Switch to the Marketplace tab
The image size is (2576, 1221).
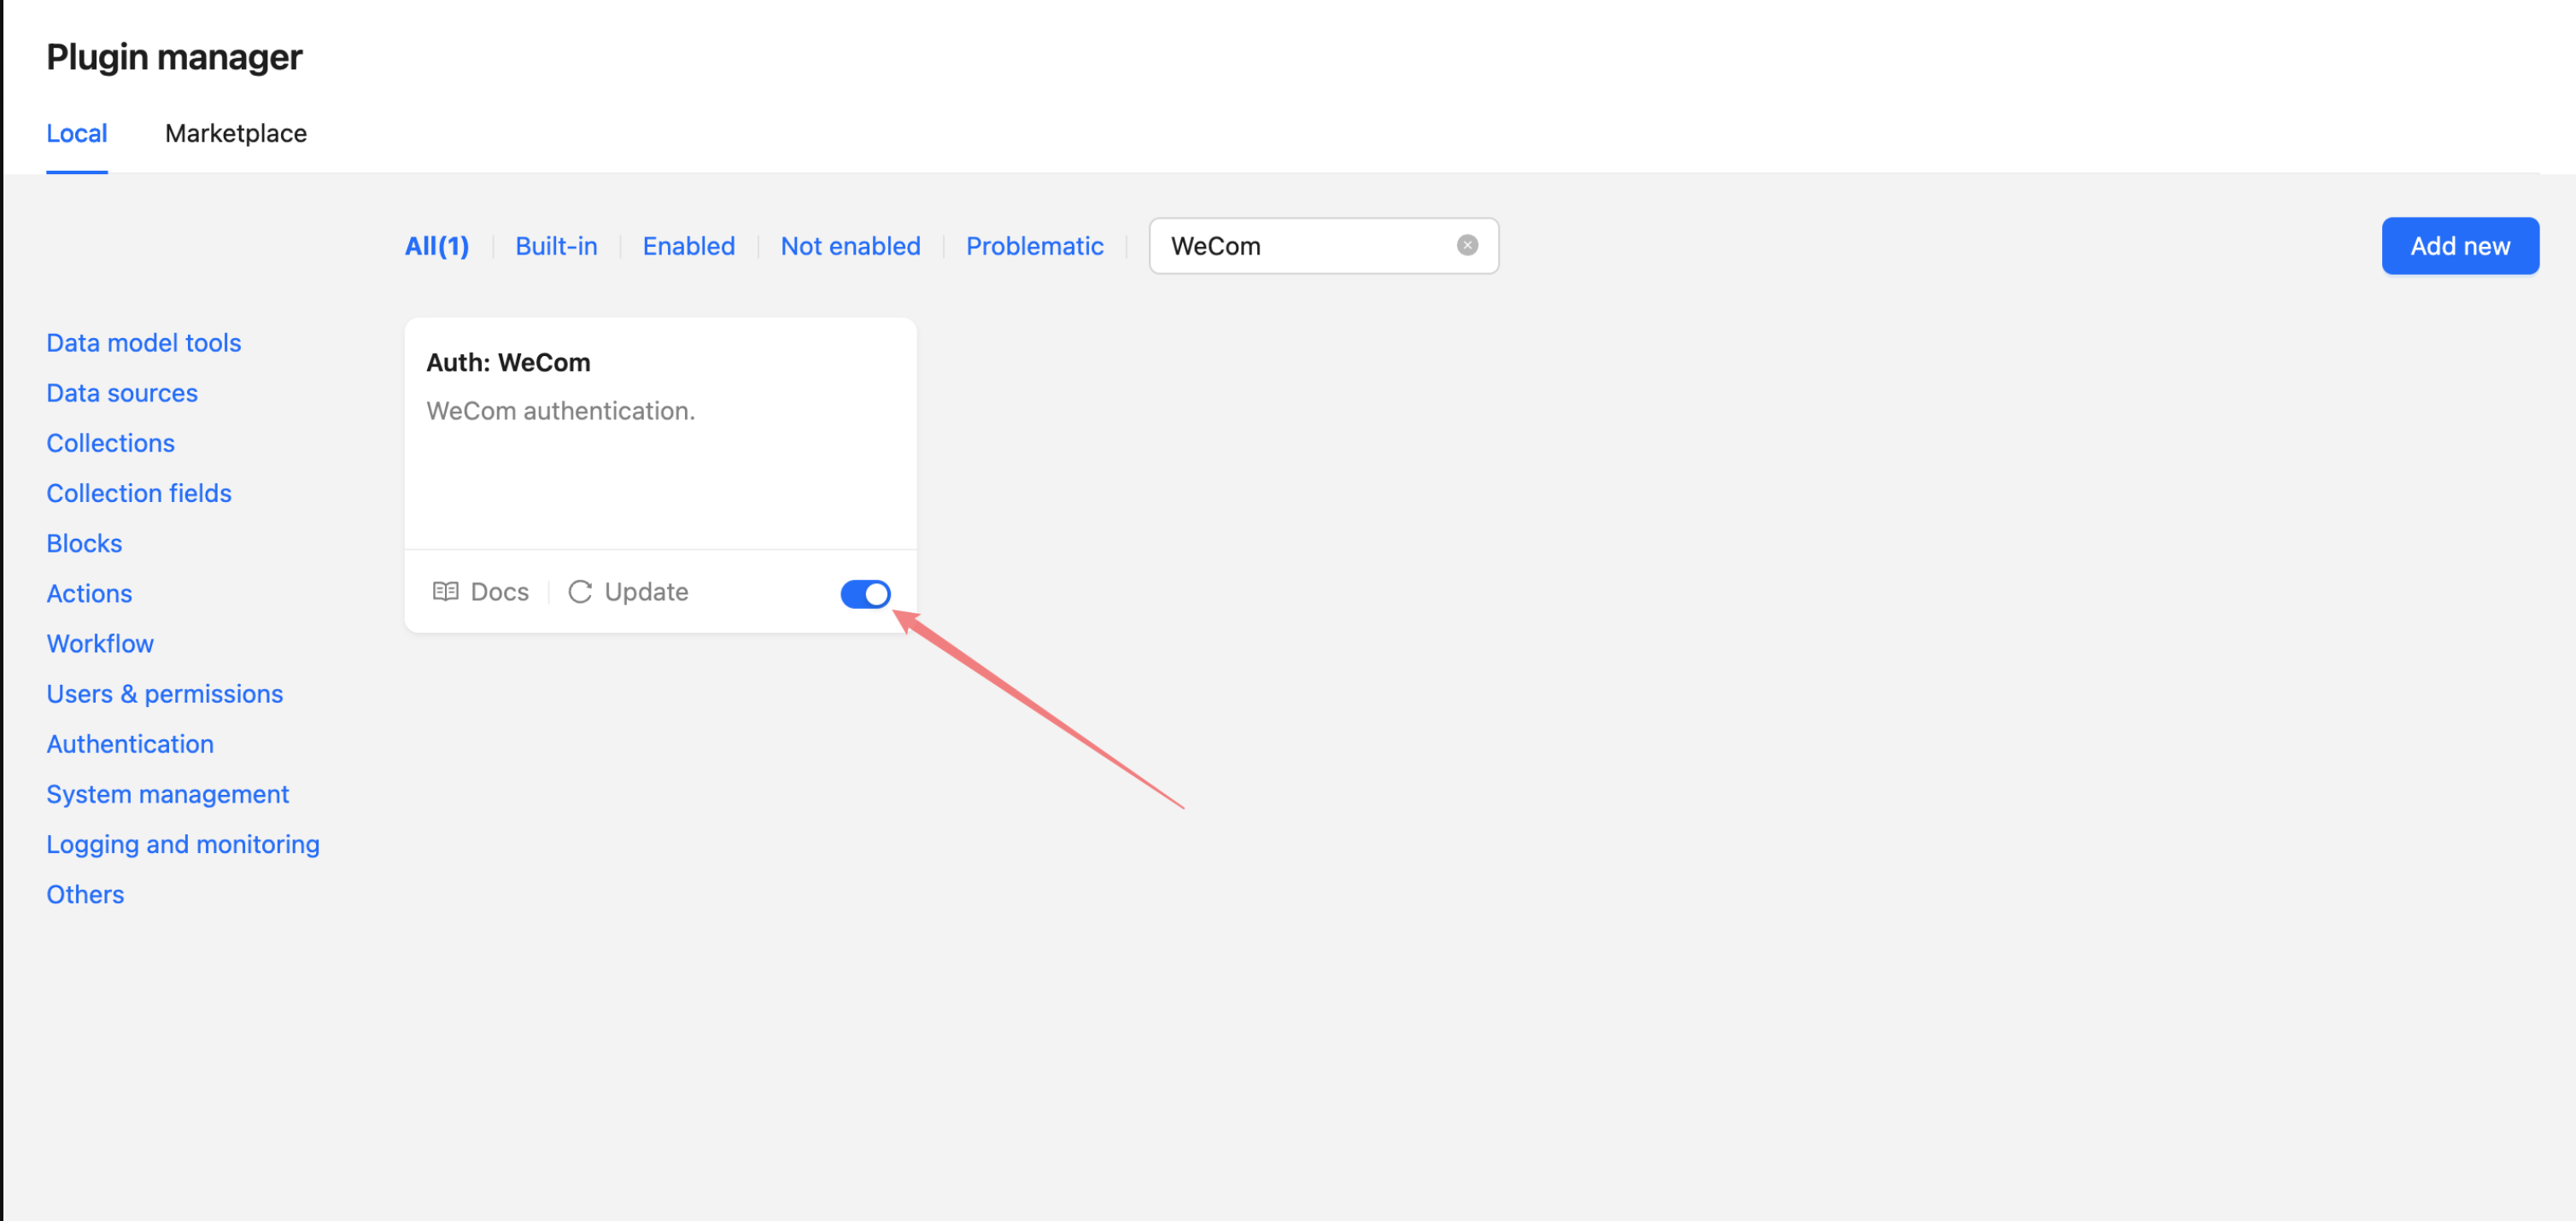(x=235, y=133)
